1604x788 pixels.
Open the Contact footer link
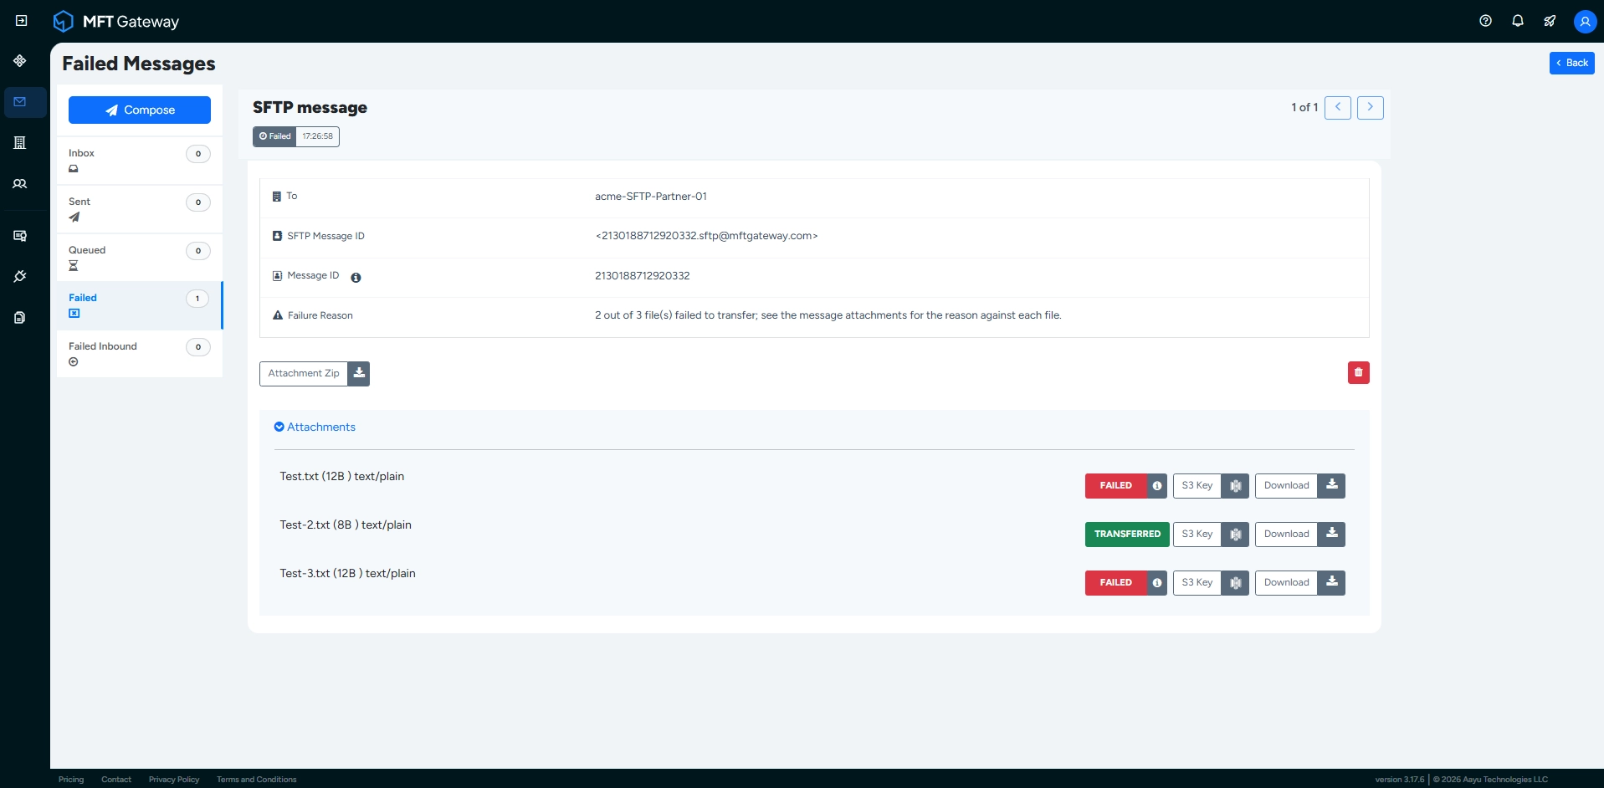pos(116,780)
